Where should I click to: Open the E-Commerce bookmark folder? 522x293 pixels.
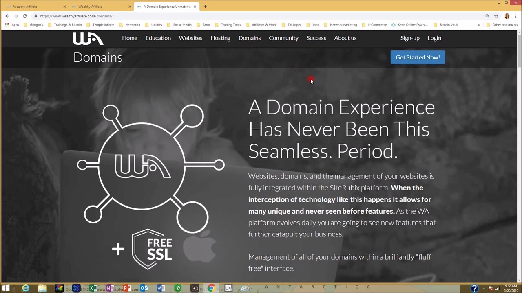pos(374,25)
